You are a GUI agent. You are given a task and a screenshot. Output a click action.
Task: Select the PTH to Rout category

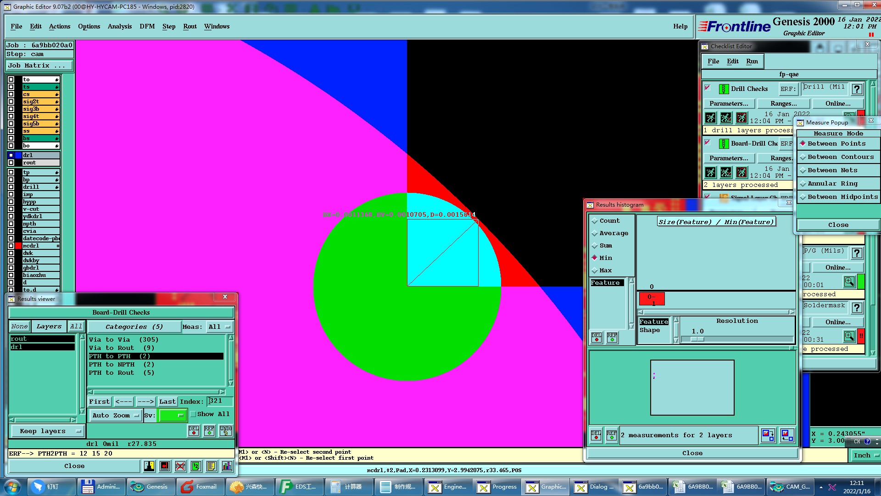pyautogui.click(x=122, y=373)
